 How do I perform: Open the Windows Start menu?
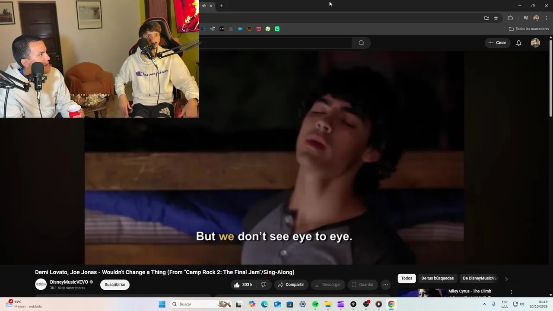(x=162, y=304)
